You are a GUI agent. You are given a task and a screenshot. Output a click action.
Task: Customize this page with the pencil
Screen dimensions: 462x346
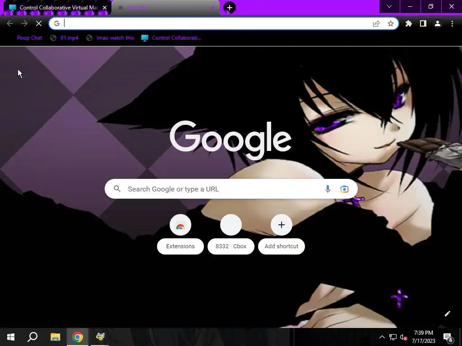[447, 314]
